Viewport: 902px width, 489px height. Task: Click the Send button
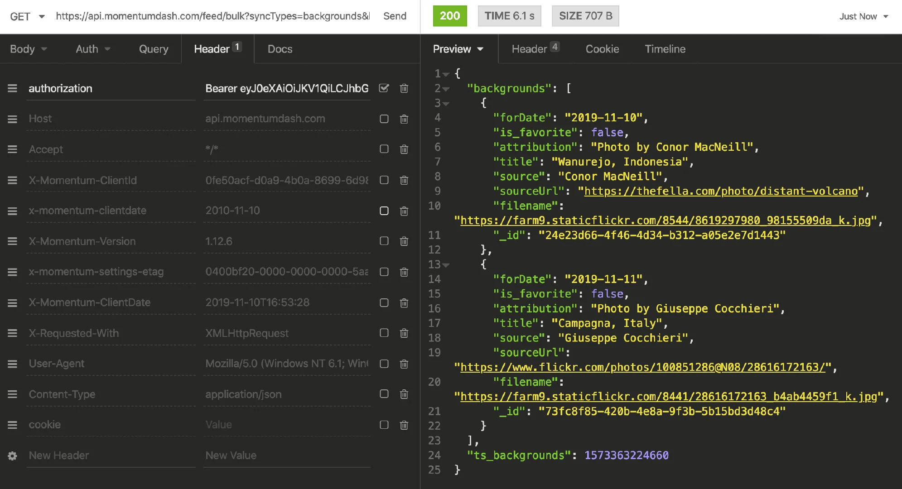395,16
